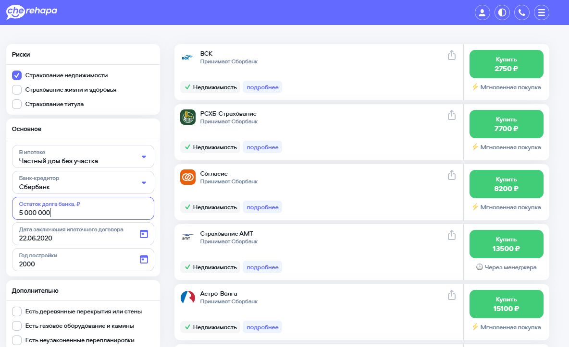This screenshot has height=347, width=569.
Task: Click lightning icon under ВСК buy button
Action: (x=475, y=87)
